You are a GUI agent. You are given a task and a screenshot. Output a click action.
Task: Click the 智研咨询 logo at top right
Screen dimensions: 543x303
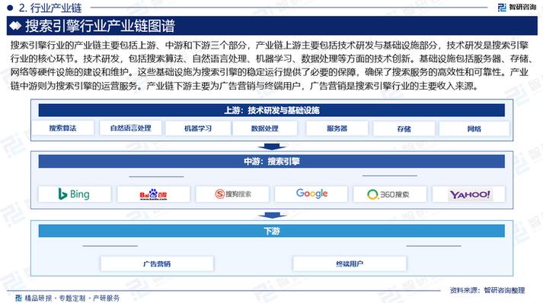pyautogui.click(x=516, y=8)
